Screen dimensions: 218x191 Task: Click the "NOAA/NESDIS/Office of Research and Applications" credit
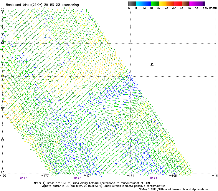174,189
